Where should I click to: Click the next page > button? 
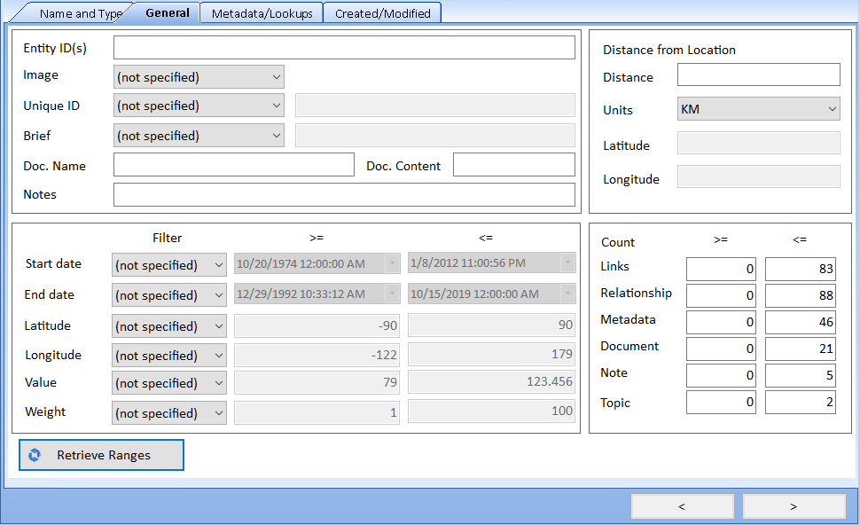coord(794,506)
